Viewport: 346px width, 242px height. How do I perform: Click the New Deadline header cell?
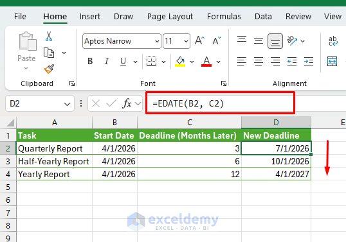(277, 135)
